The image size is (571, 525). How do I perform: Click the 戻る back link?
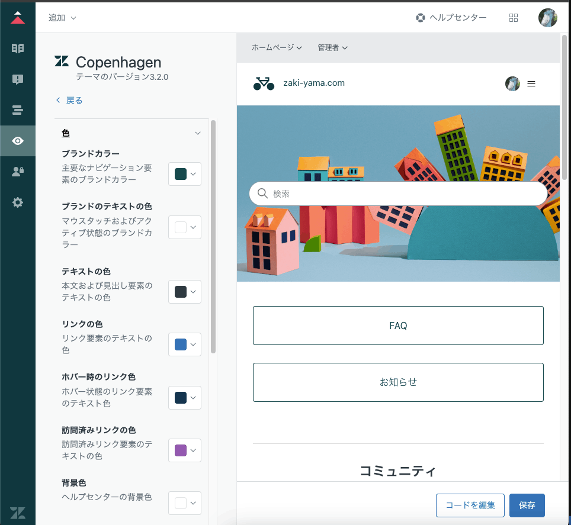pos(69,101)
